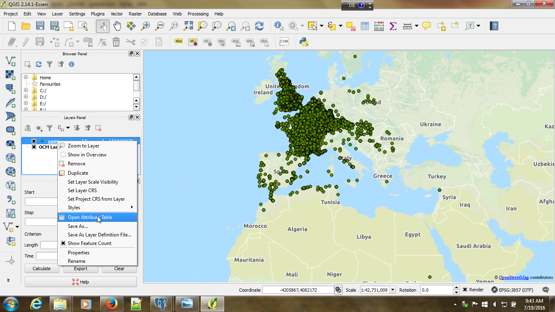Deselect features from all layers
Screen dimensions: 555x312
click(x=351, y=26)
